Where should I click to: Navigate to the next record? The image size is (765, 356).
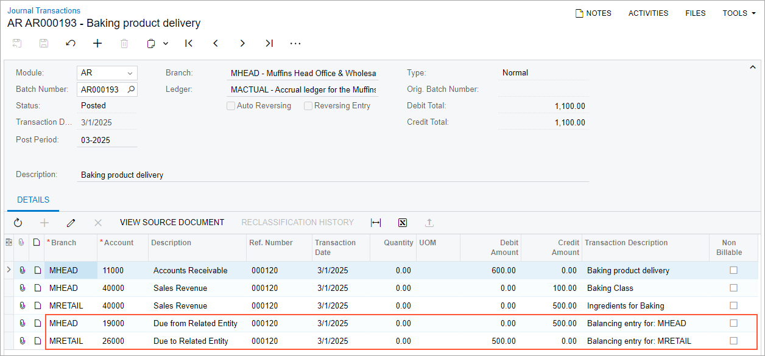click(242, 43)
